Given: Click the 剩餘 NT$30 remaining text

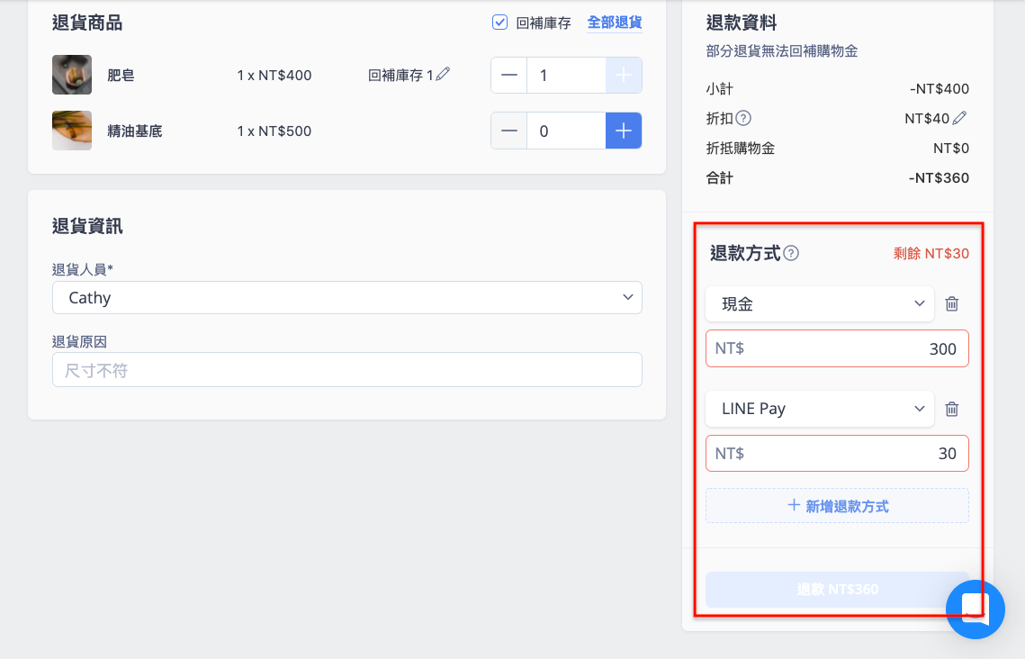Looking at the screenshot, I should (x=931, y=253).
